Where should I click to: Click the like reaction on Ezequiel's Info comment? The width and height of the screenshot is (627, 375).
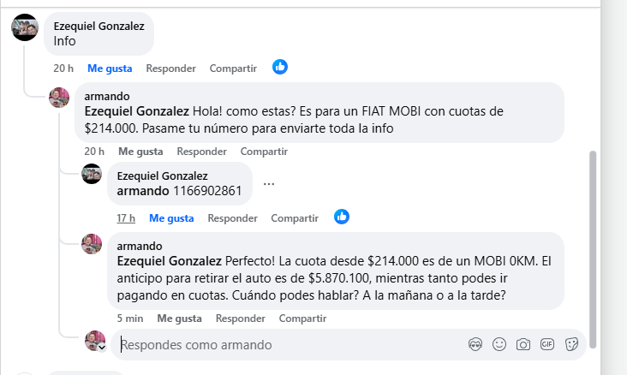280,67
